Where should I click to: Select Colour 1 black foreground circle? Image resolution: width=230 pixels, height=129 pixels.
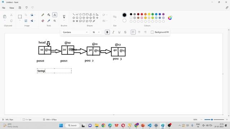[124, 15]
